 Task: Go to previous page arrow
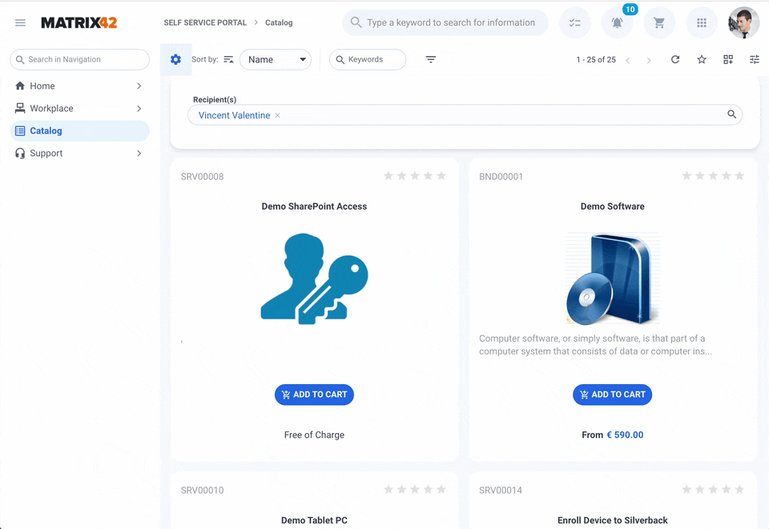point(628,60)
